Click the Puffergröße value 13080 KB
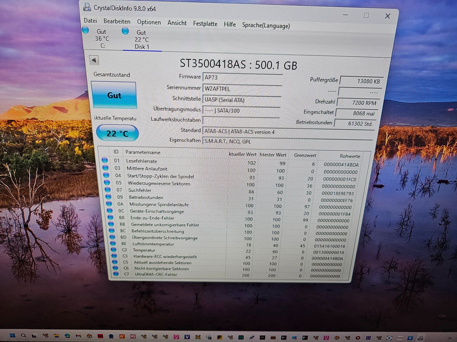 pyautogui.click(x=362, y=81)
